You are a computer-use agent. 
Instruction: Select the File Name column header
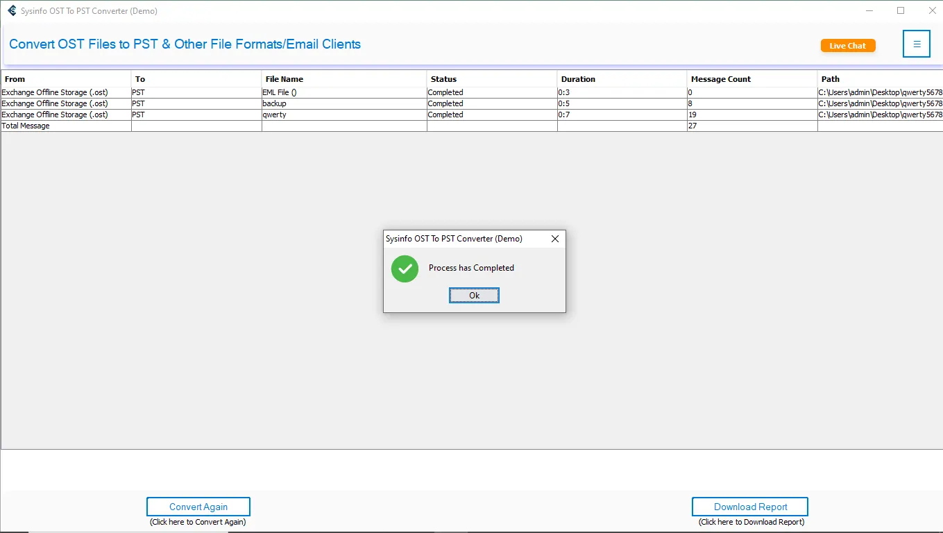pyautogui.click(x=344, y=79)
